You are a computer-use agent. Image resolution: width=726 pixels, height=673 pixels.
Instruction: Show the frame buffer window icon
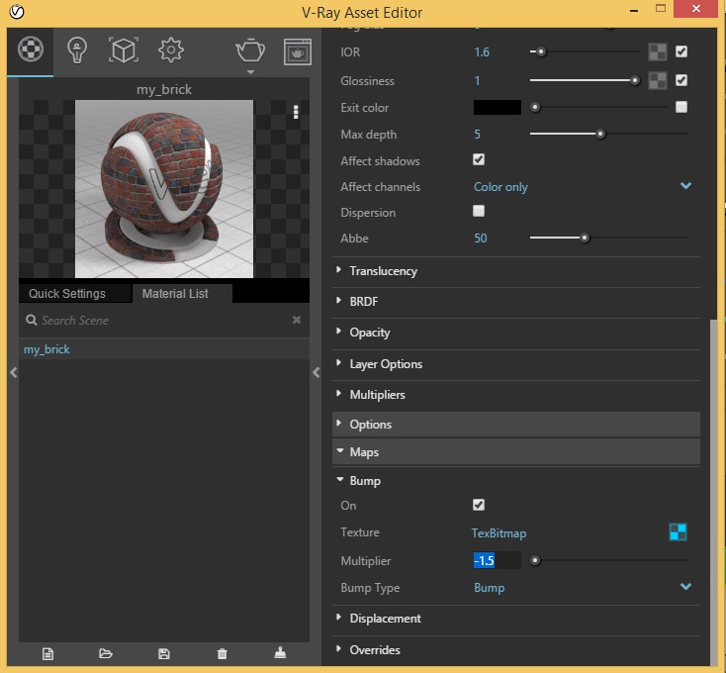click(x=297, y=50)
